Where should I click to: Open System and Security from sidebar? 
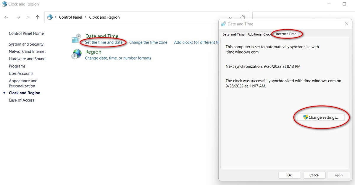coord(26,44)
